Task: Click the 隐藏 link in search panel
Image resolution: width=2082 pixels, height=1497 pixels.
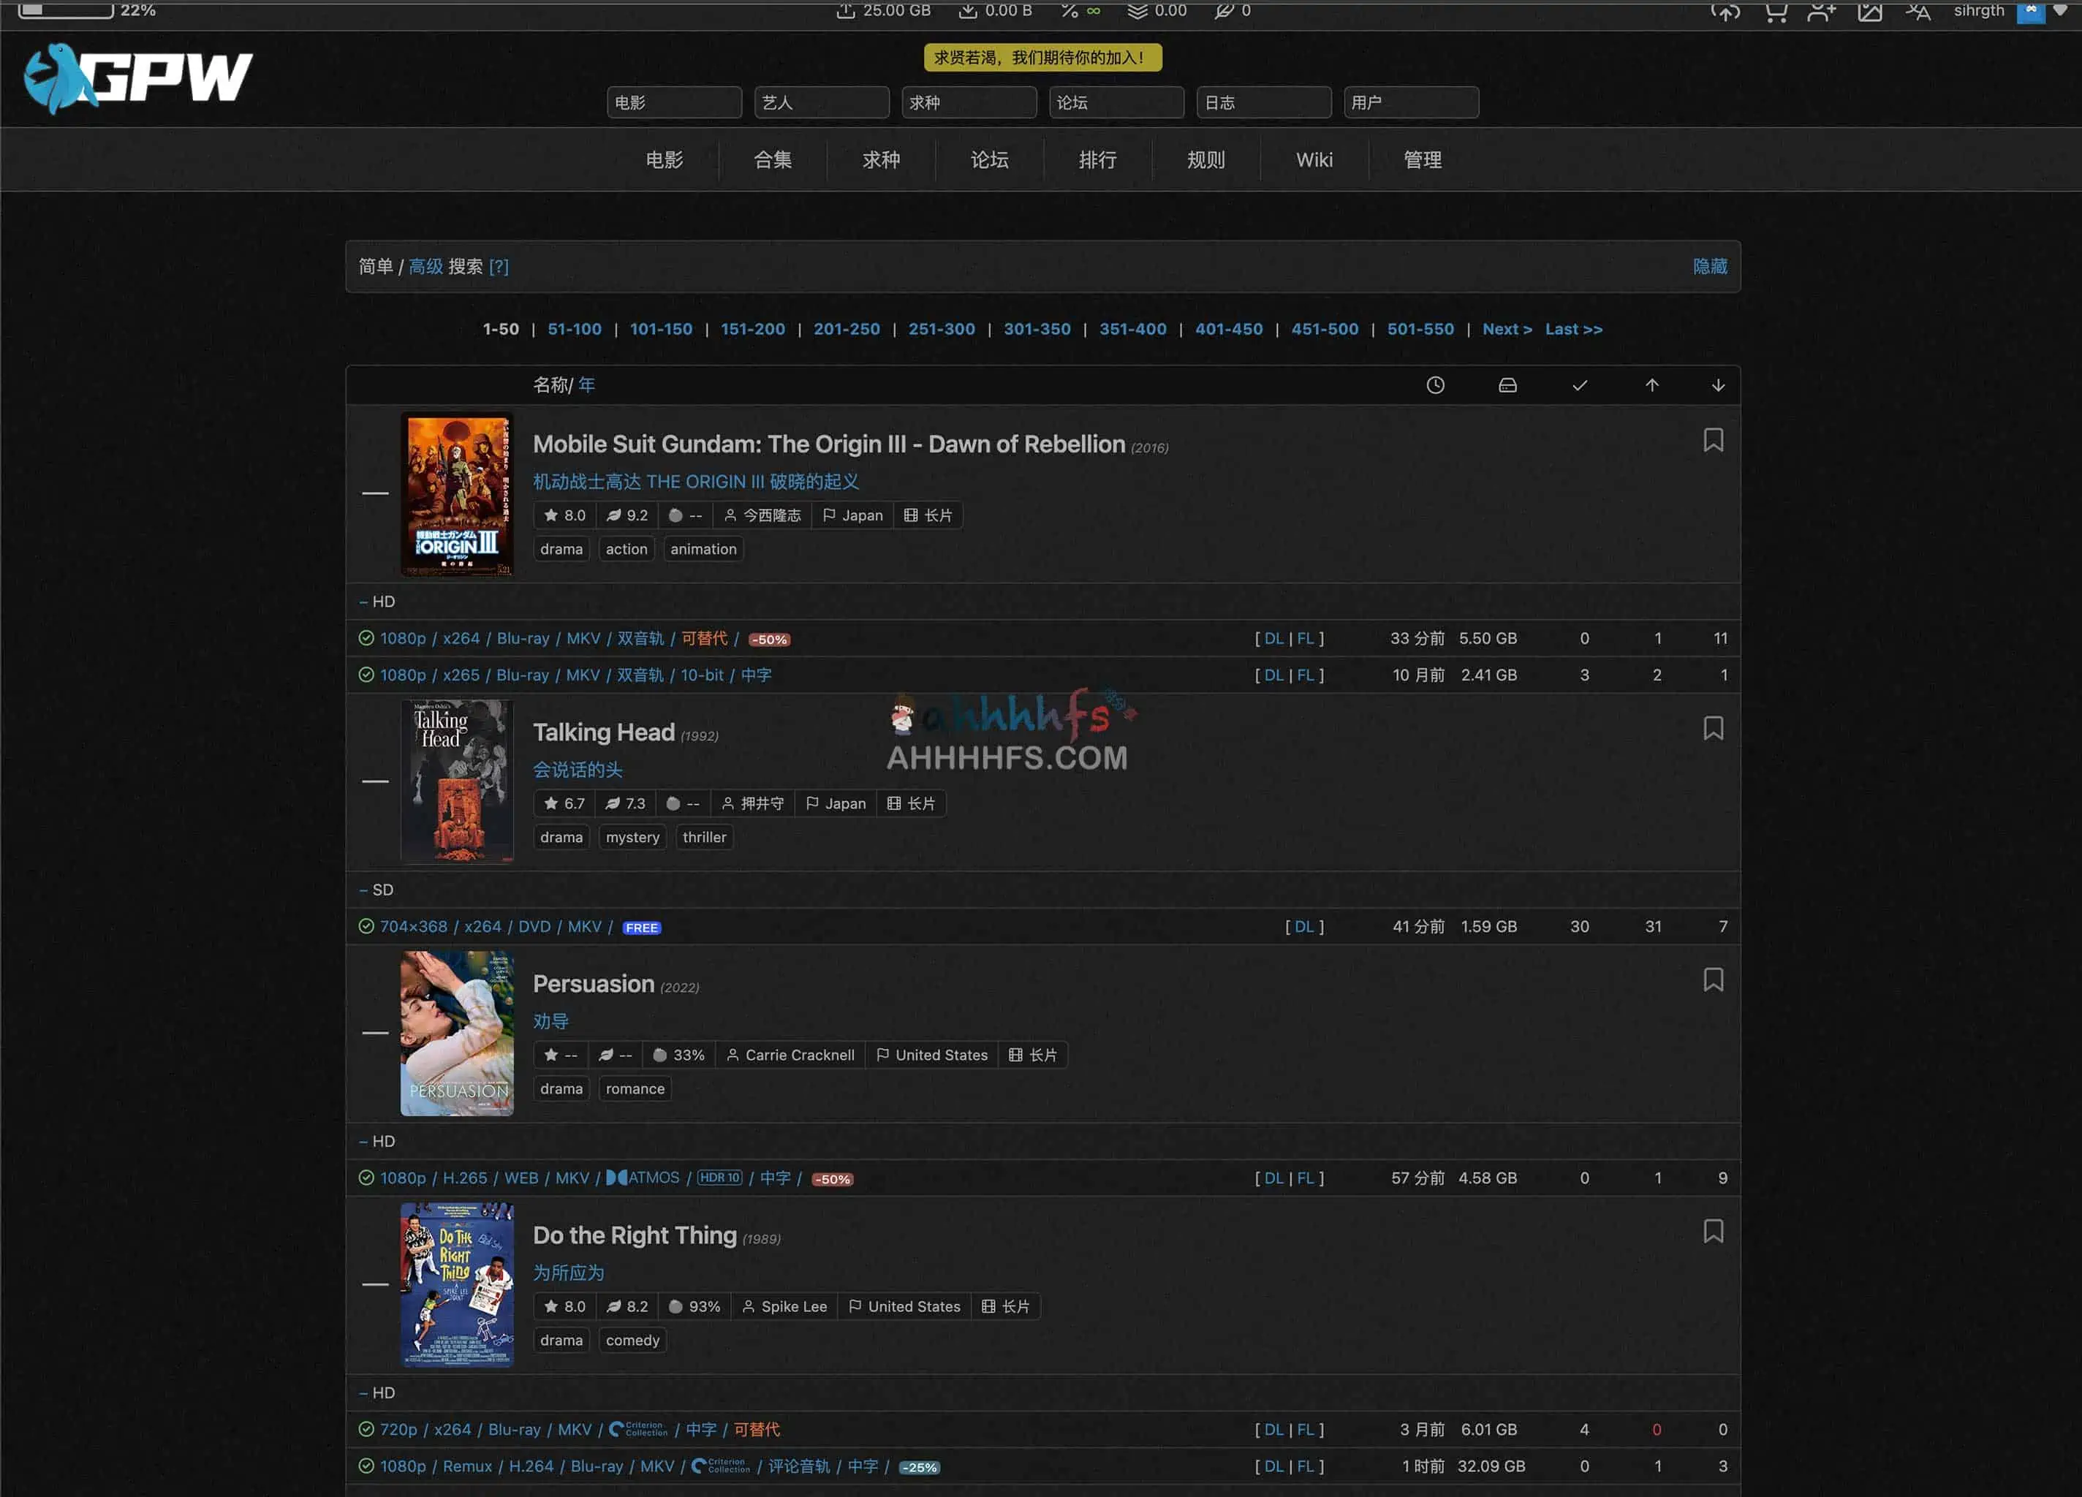Action: pyautogui.click(x=1709, y=266)
